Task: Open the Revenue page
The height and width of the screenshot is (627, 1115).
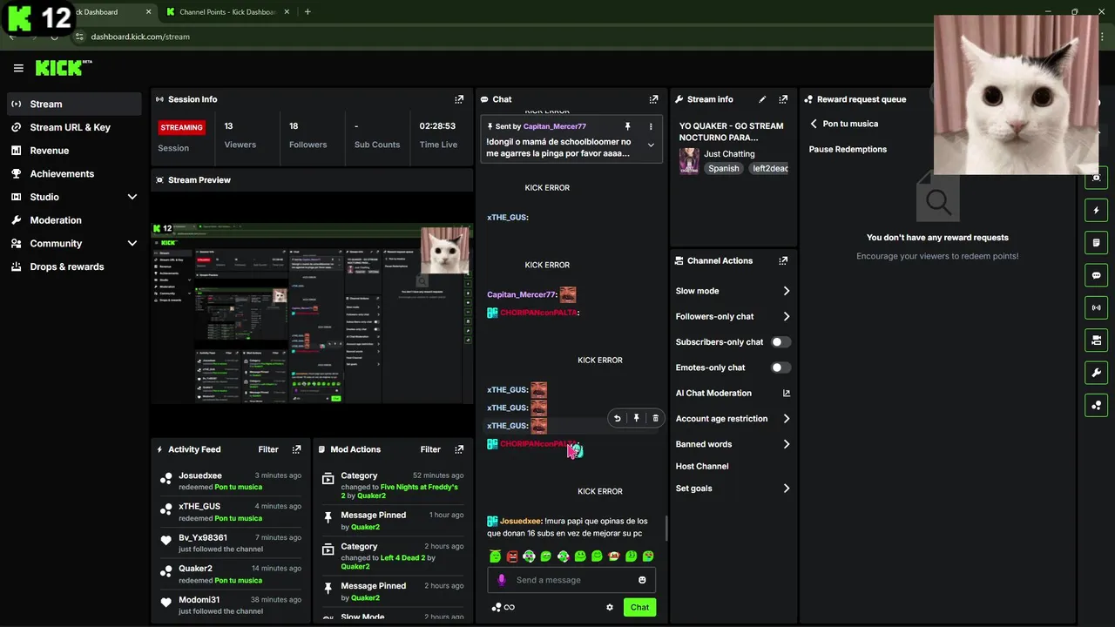Action: [x=75, y=151]
